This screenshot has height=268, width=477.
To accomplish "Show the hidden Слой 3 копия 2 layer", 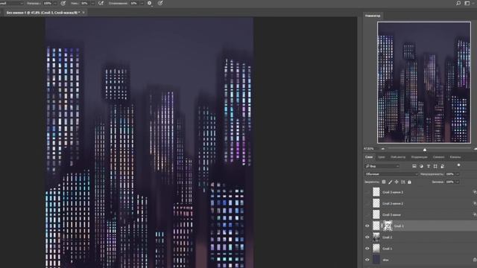I will (x=367, y=203).
